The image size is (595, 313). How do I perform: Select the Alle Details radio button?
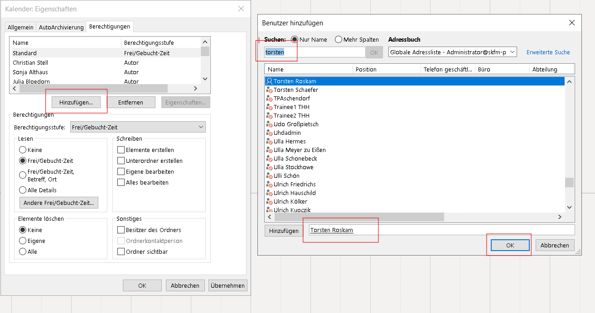point(23,190)
